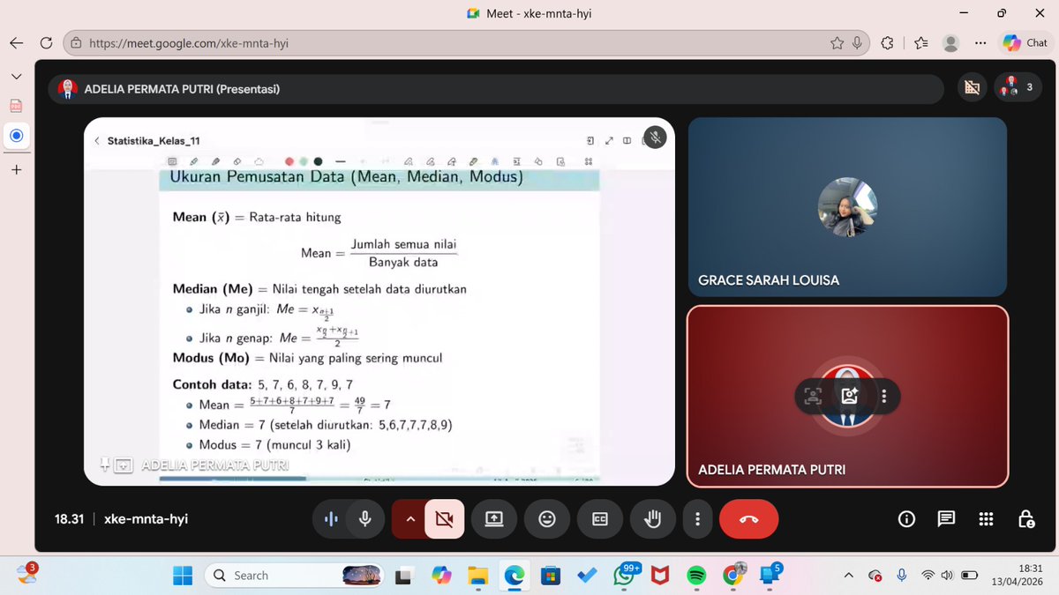Select the eraser tool in the annotation toolbar
The width and height of the screenshot is (1059, 595).
237,161
